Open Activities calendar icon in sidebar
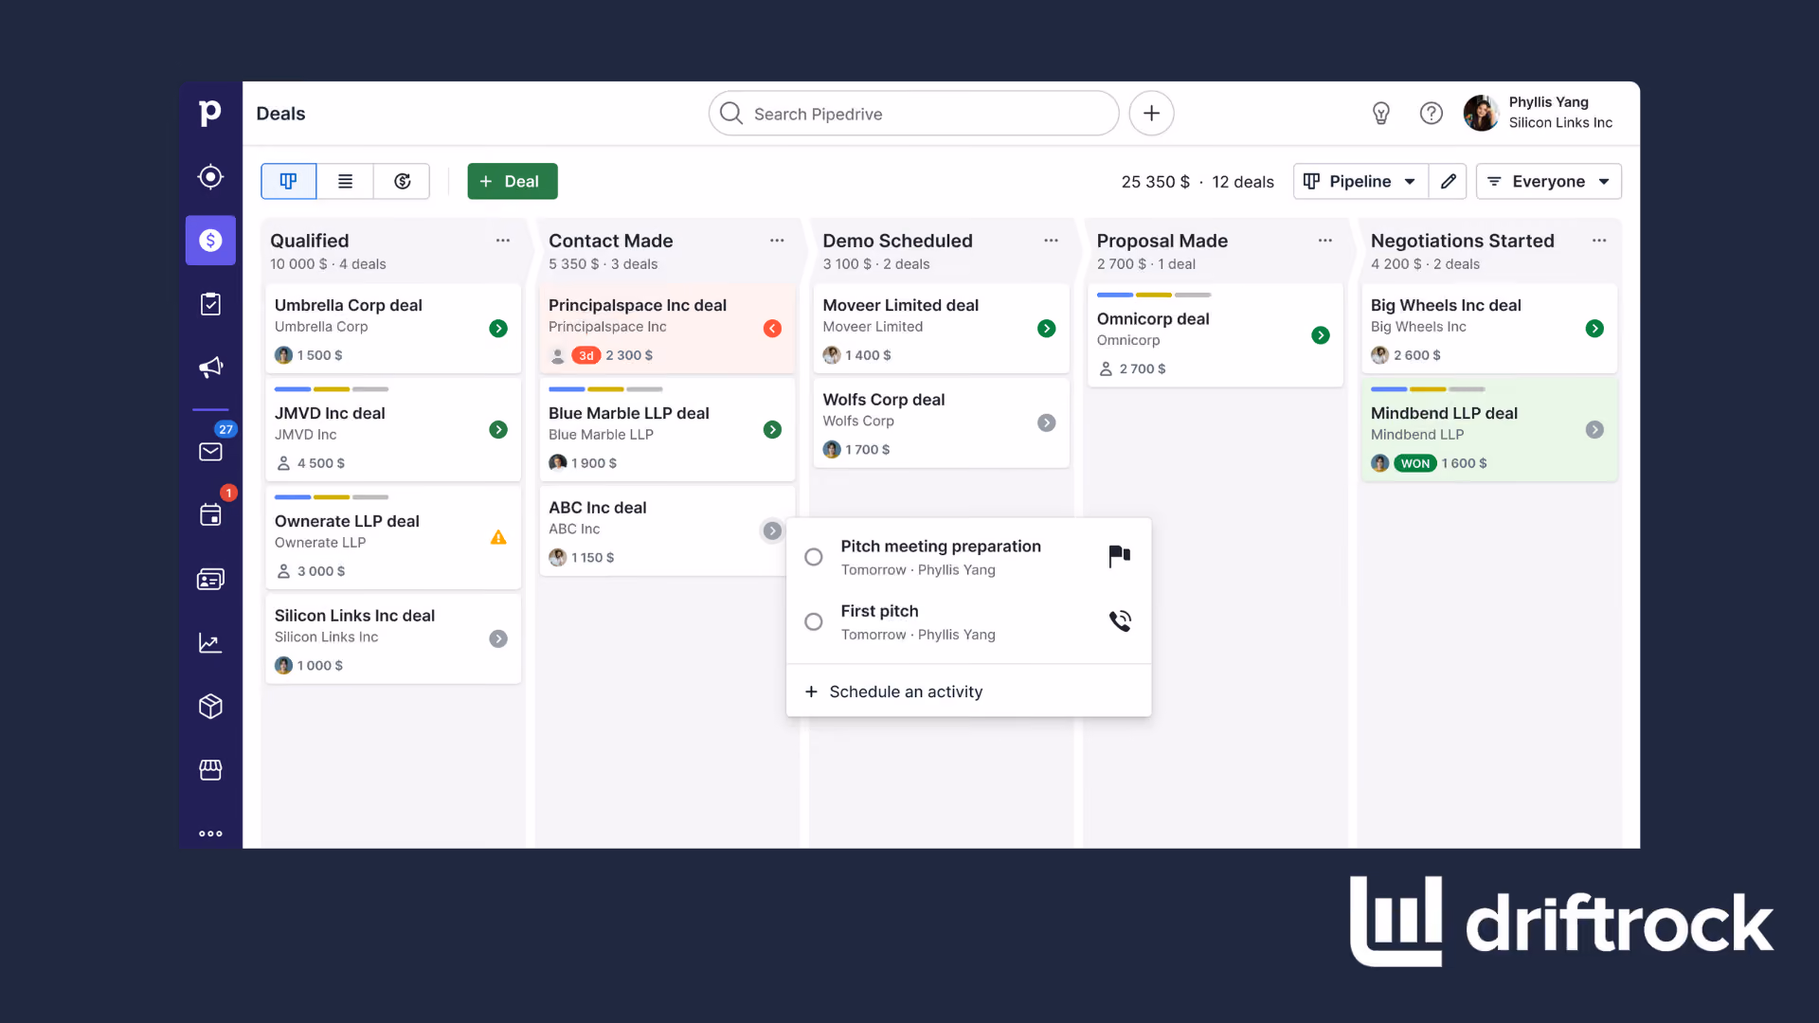This screenshot has width=1819, height=1023. [x=210, y=515]
